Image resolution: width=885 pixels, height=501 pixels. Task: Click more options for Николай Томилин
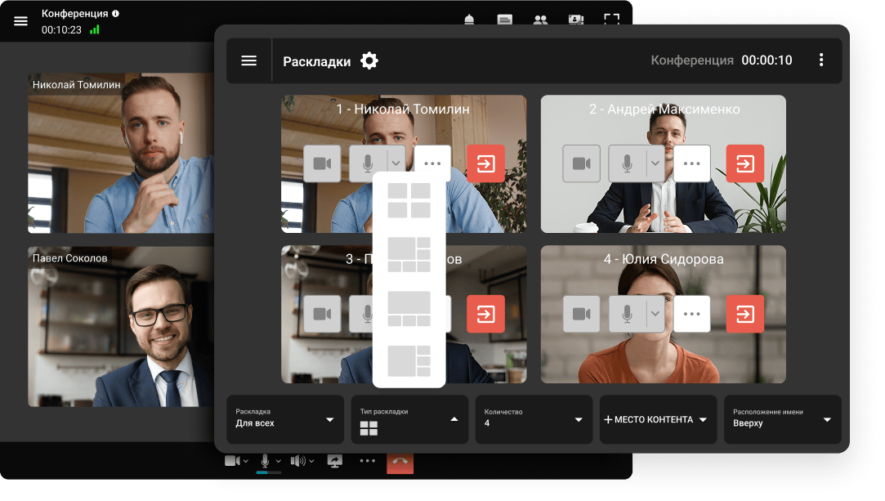pyautogui.click(x=432, y=163)
